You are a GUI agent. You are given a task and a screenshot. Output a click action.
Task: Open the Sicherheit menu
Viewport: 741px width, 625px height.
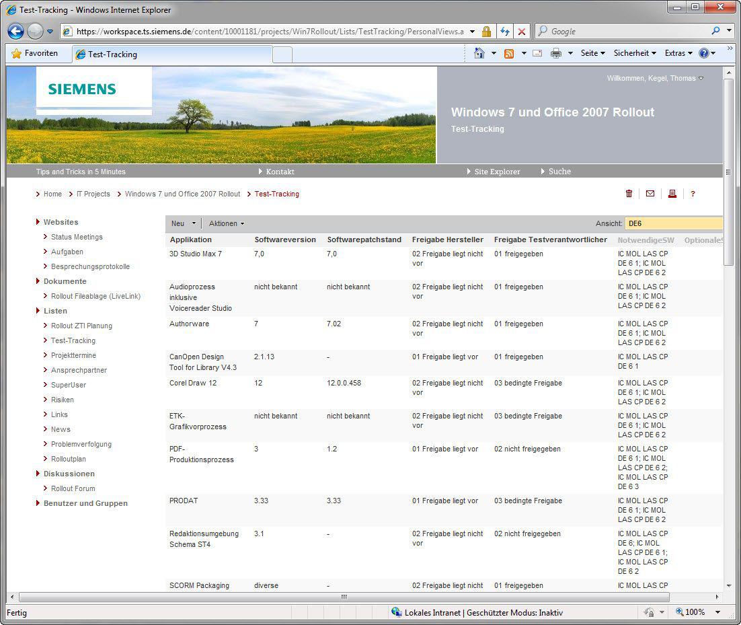(x=635, y=53)
